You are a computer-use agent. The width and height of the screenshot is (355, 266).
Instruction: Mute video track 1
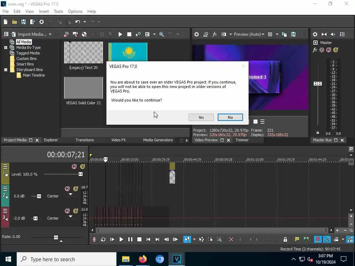click(x=74, y=167)
